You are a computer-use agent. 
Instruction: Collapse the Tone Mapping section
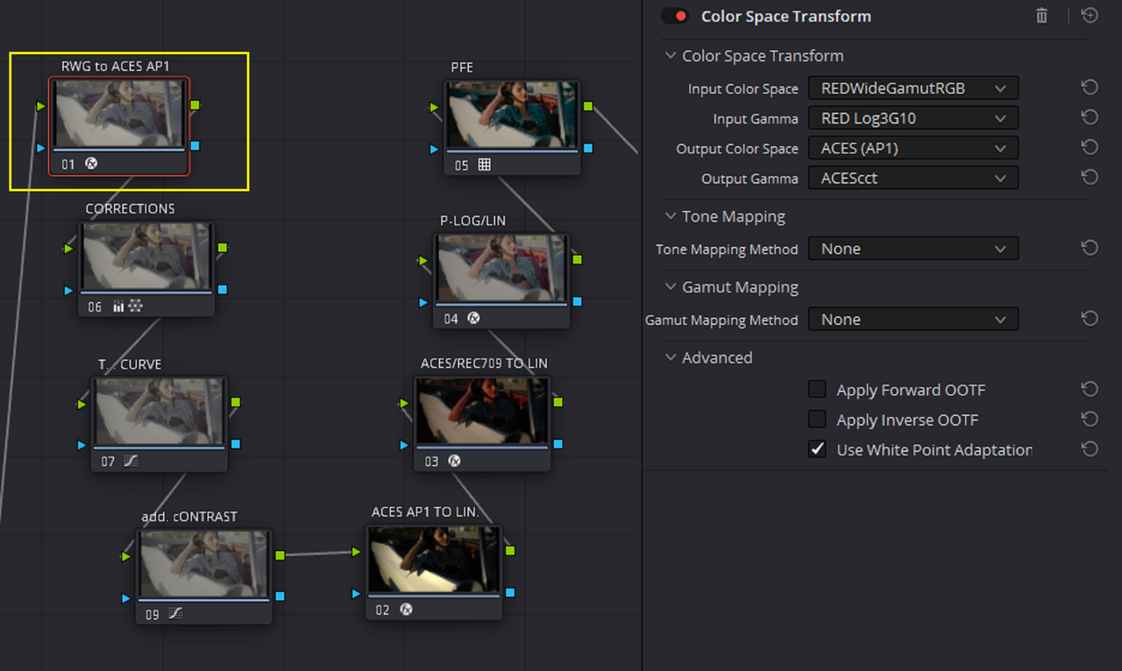point(671,216)
